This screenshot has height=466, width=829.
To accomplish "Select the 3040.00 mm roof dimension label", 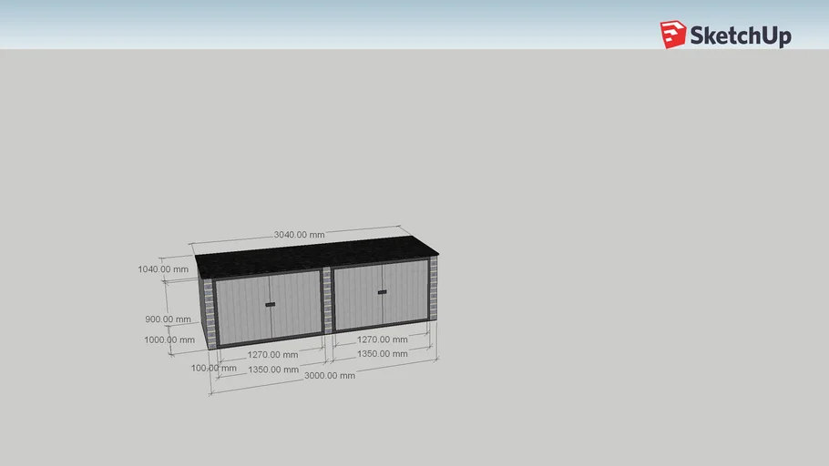I will 299,235.
